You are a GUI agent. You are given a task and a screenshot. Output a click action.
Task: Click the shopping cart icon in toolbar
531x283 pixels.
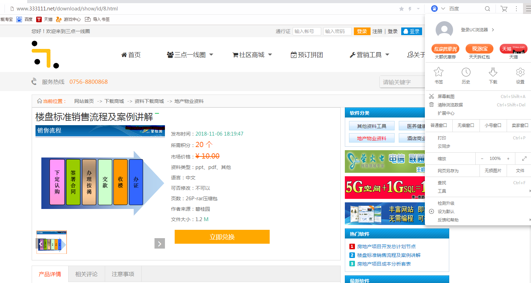tap(504, 9)
